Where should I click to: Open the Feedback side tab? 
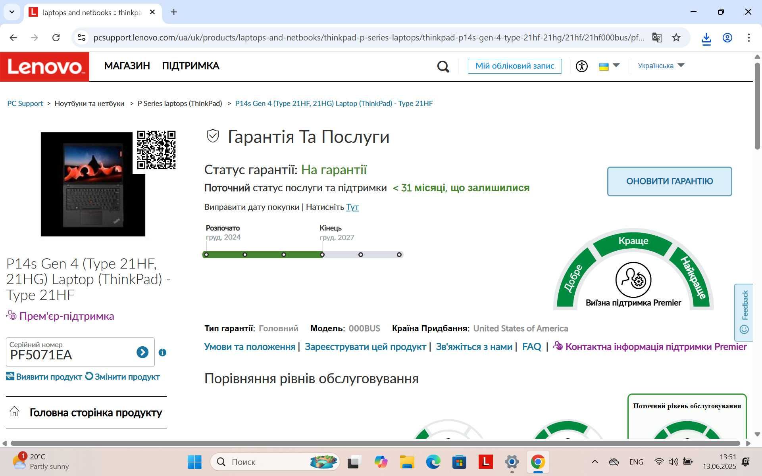(743, 313)
